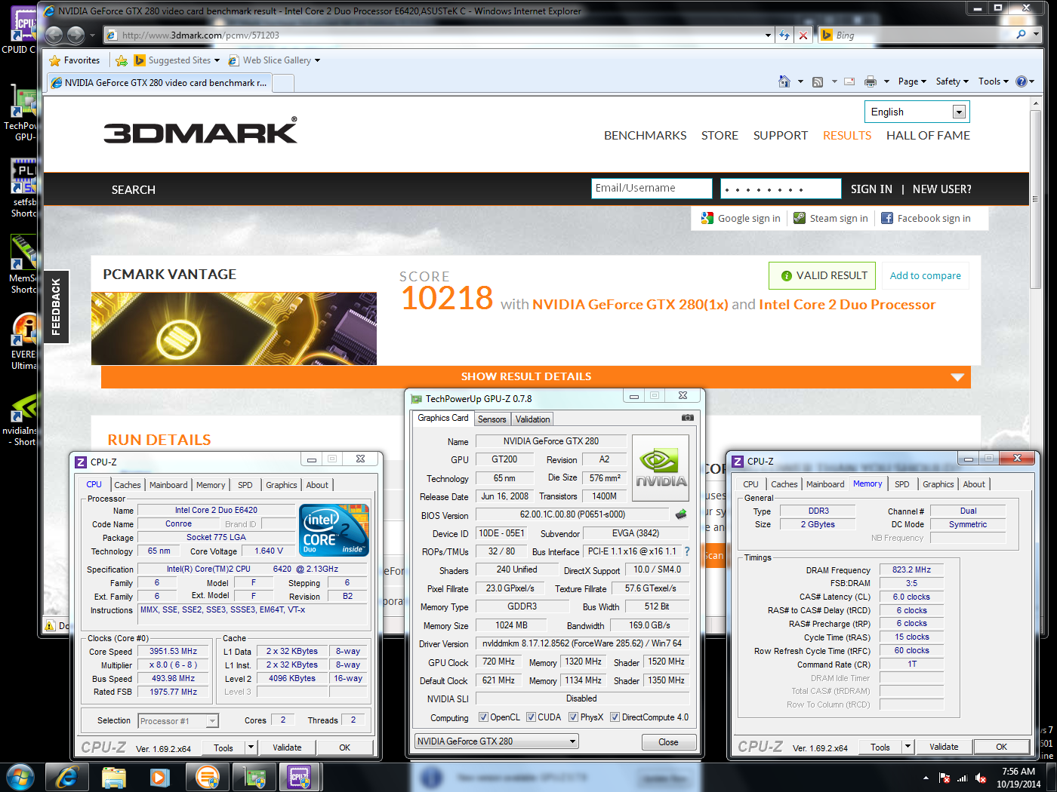Open the Processor #1 selection dropdown
This screenshot has height=792, width=1057.
click(178, 721)
